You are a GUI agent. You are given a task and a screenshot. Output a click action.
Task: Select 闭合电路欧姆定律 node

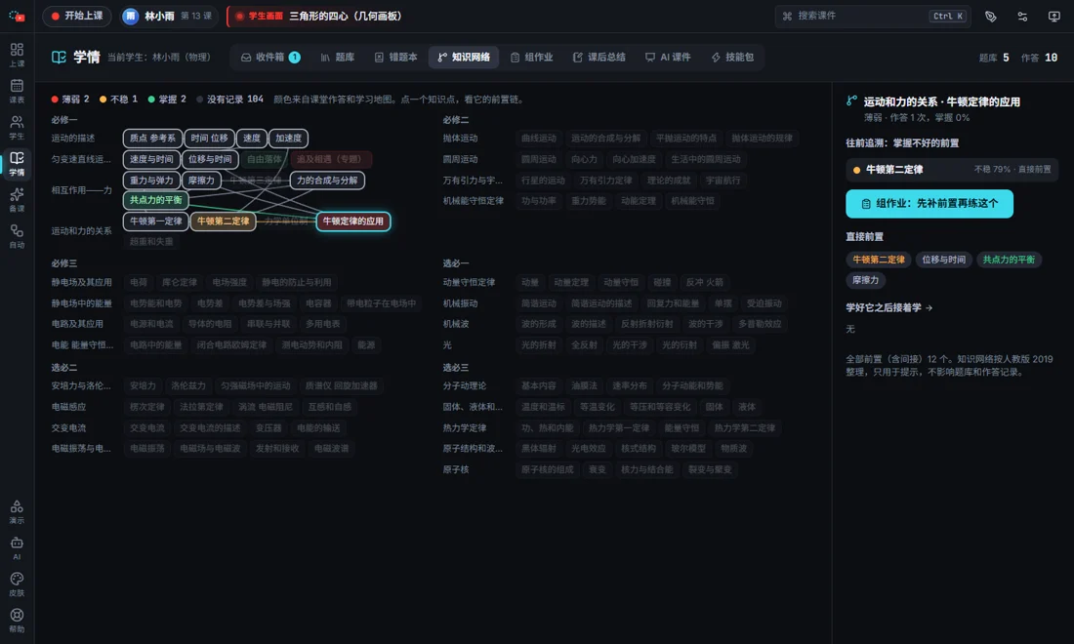tap(231, 344)
